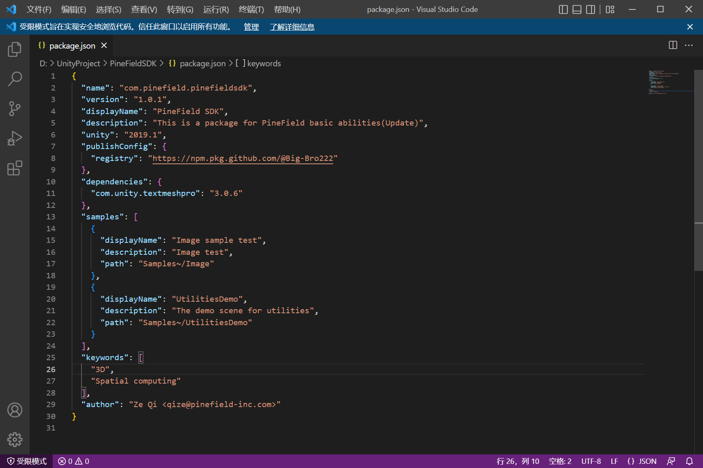The image size is (703, 468).
Task: Toggle the secondary sidebar layout button
Action: tap(591, 9)
